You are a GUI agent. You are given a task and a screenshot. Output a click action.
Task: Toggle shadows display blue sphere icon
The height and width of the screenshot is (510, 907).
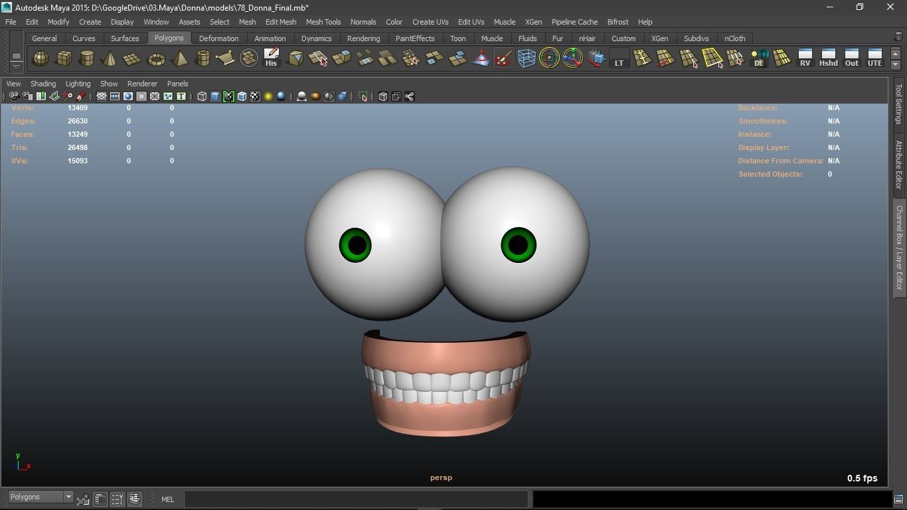(x=281, y=97)
